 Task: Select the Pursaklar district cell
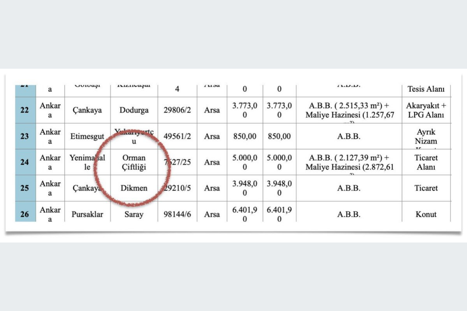(x=87, y=214)
